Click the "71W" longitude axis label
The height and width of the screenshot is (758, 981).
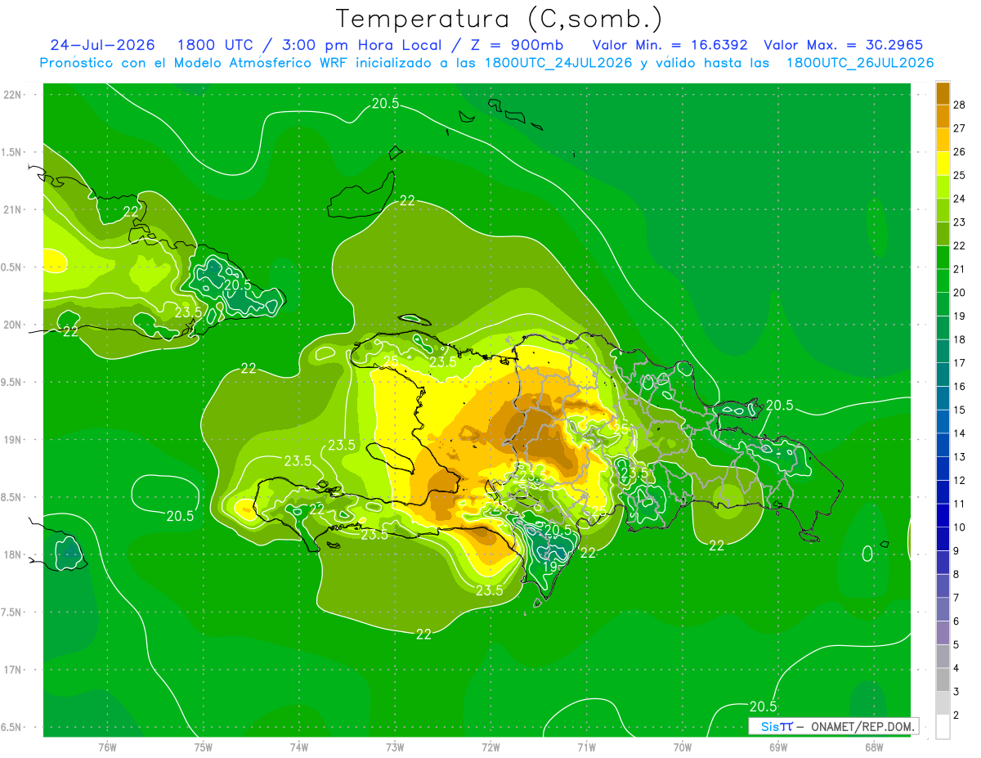586,747
